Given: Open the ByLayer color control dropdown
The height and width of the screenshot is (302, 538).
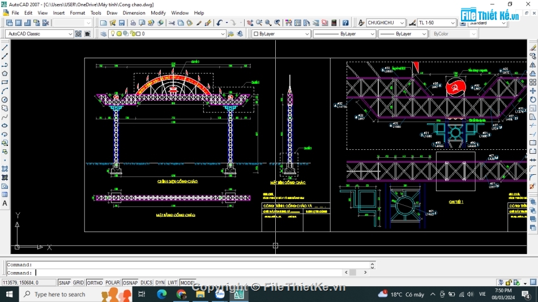Looking at the screenshot, I should point(307,34).
